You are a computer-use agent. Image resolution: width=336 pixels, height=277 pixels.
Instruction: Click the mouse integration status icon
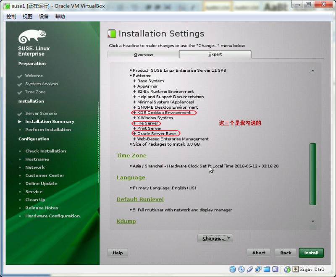click(x=288, y=269)
